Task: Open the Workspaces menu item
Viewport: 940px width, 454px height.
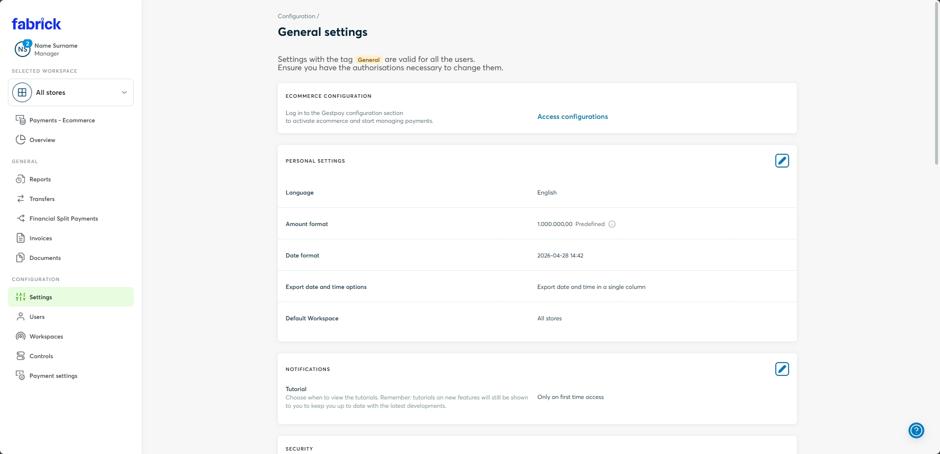Action: (x=71, y=336)
